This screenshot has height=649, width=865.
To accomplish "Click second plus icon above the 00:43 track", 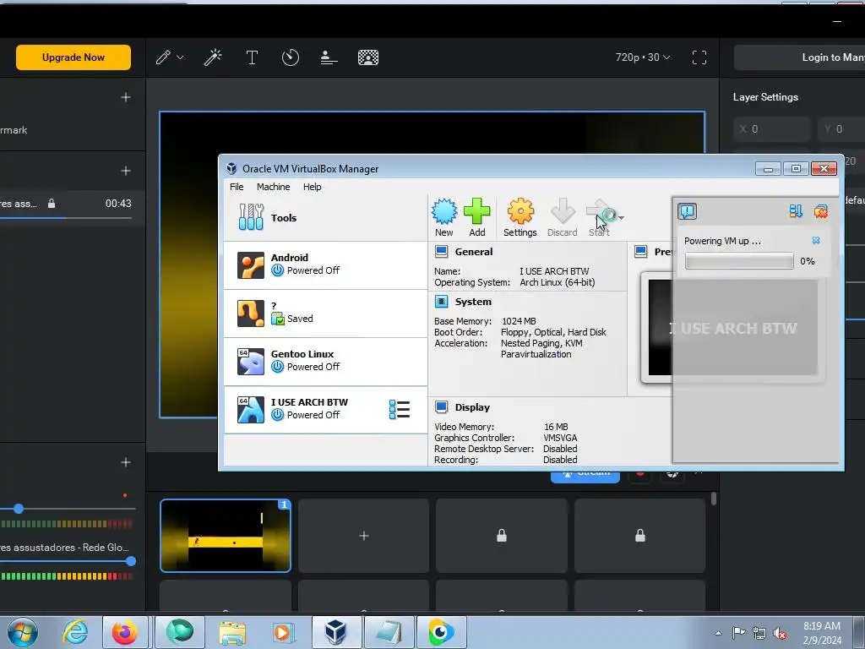I will [x=126, y=171].
